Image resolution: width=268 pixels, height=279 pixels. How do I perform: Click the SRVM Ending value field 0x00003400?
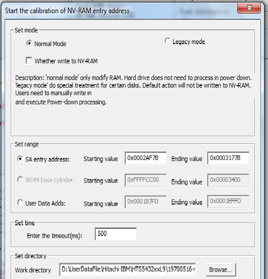click(x=228, y=180)
